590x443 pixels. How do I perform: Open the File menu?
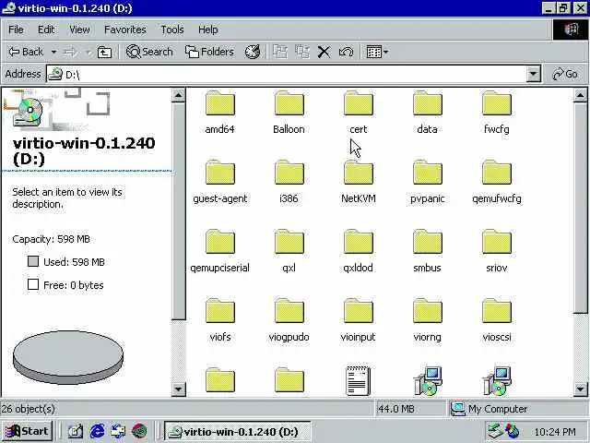point(16,30)
